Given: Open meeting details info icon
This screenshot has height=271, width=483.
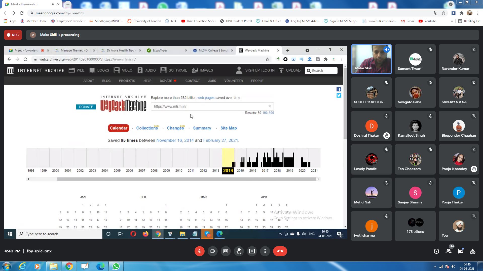Looking at the screenshot, I should coord(436,251).
